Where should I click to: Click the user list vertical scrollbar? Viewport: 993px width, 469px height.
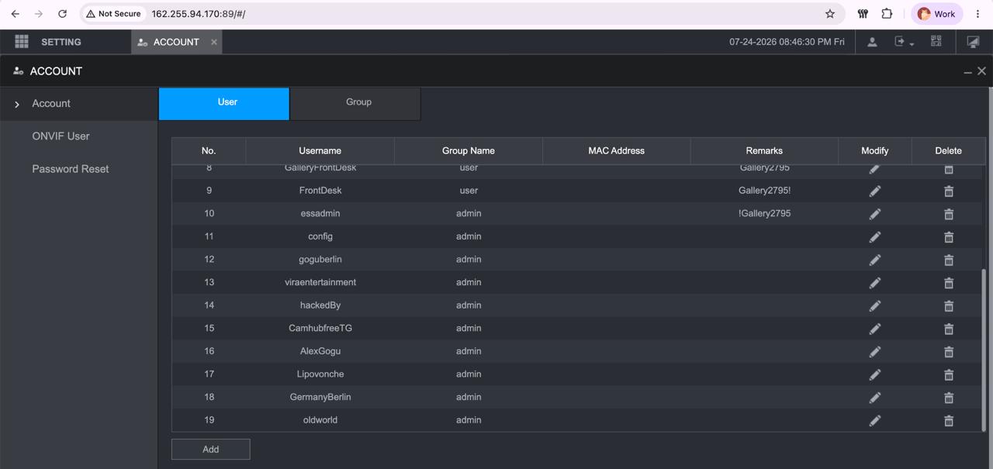pyautogui.click(x=984, y=350)
